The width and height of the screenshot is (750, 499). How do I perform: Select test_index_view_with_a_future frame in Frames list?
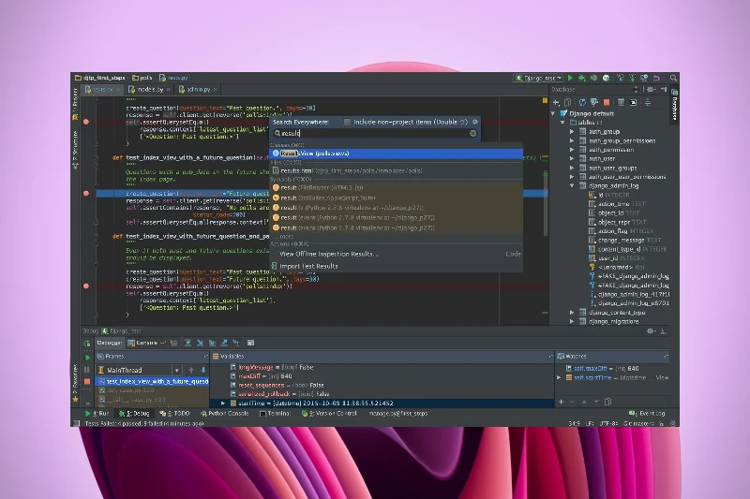pyautogui.click(x=152, y=382)
